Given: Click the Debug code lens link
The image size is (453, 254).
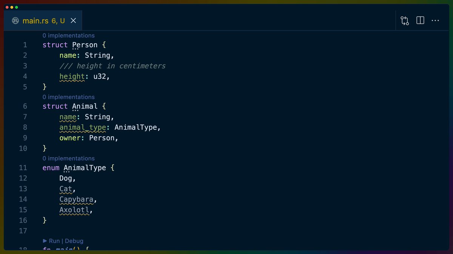Looking at the screenshot, I should click(x=74, y=241).
